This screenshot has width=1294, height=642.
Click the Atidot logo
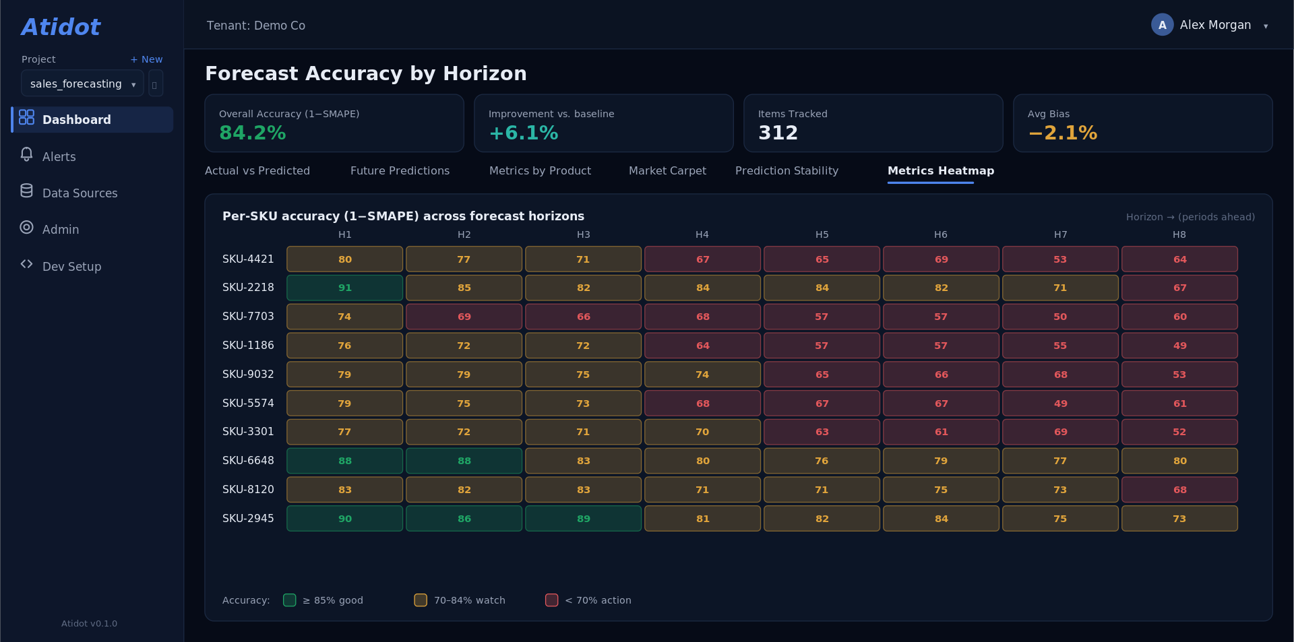(x=61, y=27)
